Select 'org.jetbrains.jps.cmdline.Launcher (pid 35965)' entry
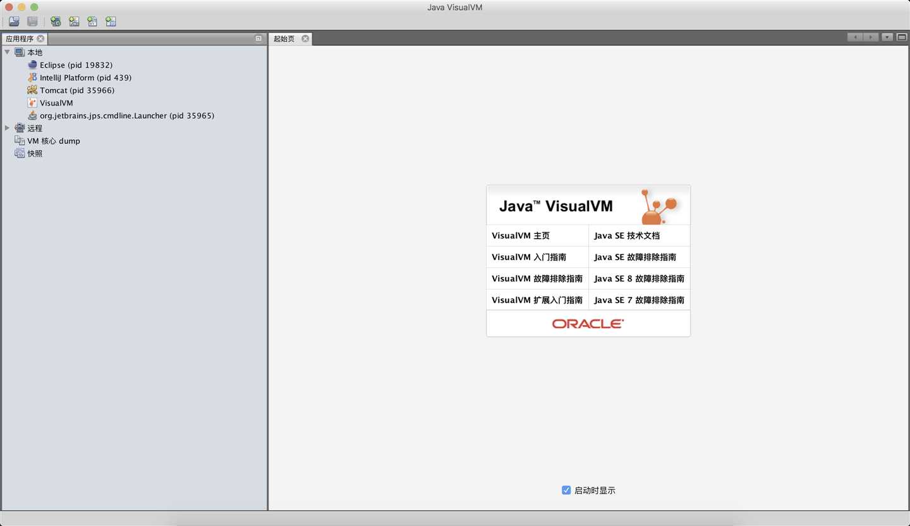This screenshot has height=526, width=910. pyautogui.click(x=127, y=116)
